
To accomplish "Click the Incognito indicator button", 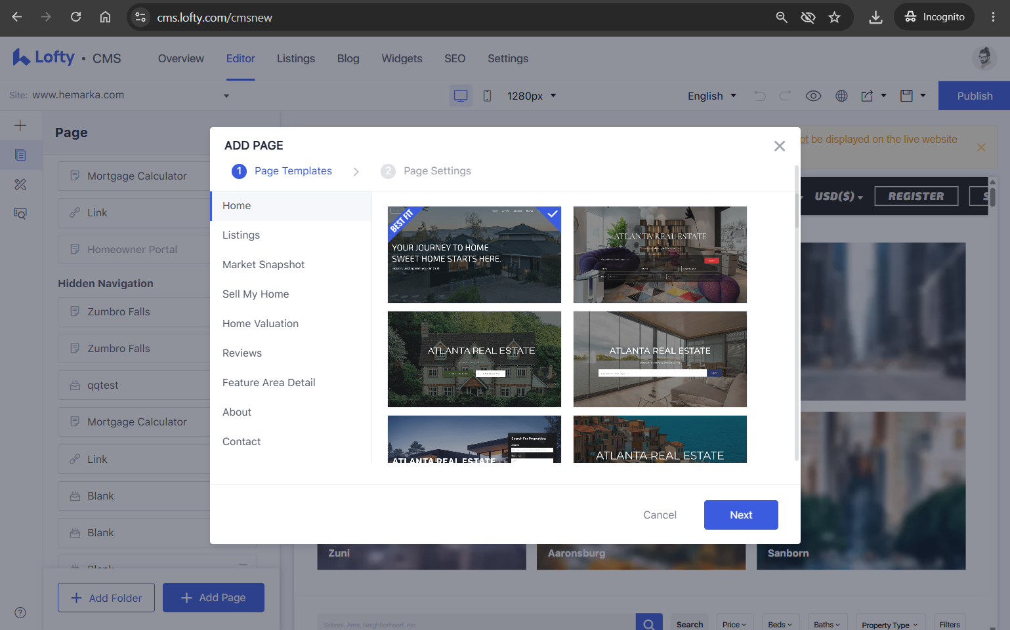I will tap(934, 17).
